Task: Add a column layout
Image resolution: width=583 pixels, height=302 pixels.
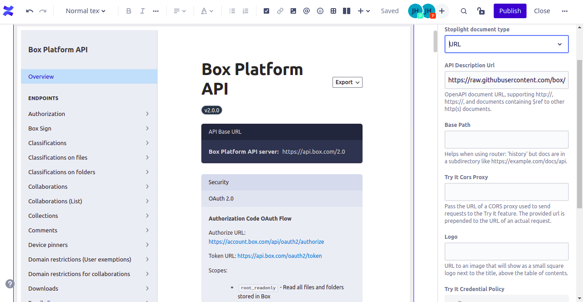Action: coord(347,11)
